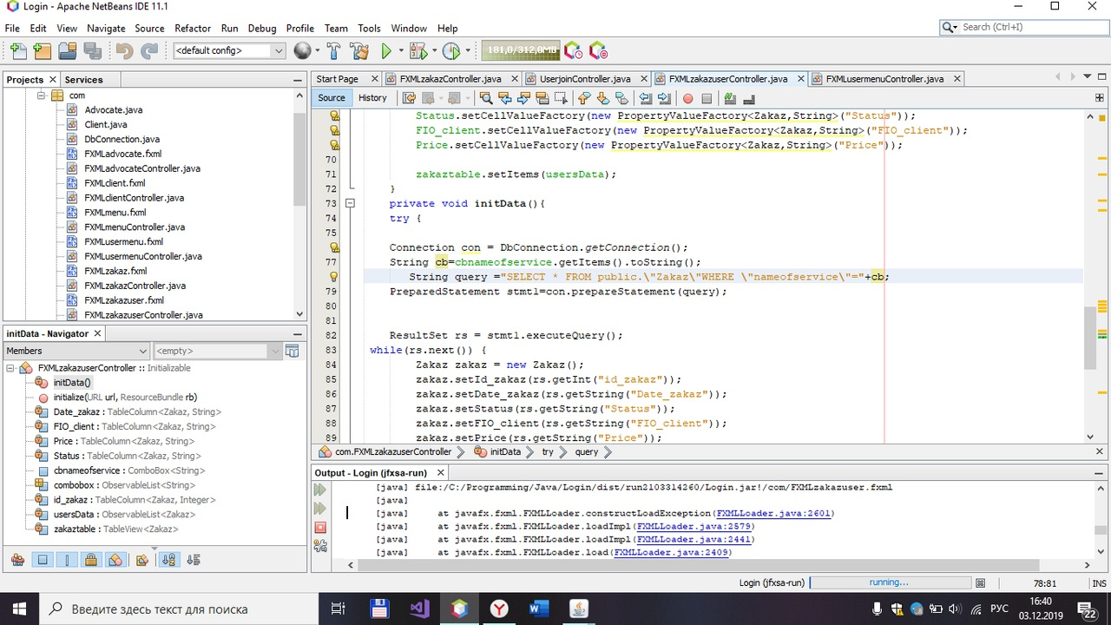The width and height of the screenshot is (1111, 625).
Task: Click Shift Line Right editor icon
Action: click(x=664, y=98)
